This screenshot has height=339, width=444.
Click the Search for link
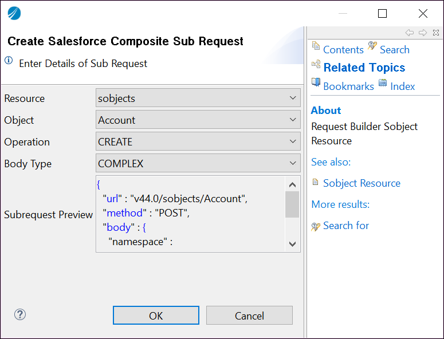point(346,226)
